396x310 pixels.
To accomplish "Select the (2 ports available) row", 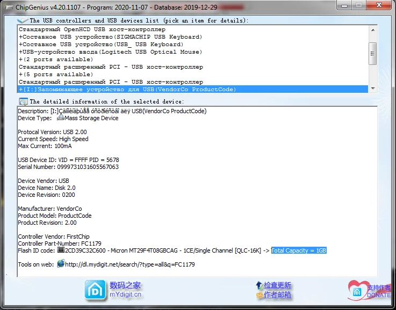I will pyautogui.click(x=193, y=60).
